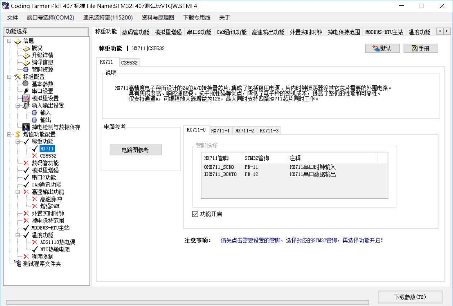Click the 输入 chip icon
The height and width of the screenshot is (306, 453).
pos(35,113)
